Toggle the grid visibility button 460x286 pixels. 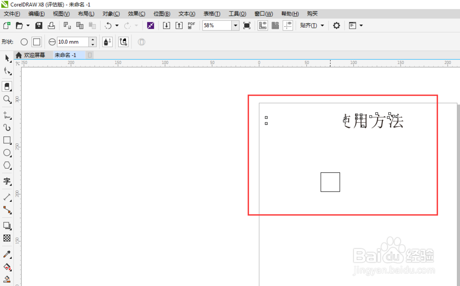click(x=275, y=25)
